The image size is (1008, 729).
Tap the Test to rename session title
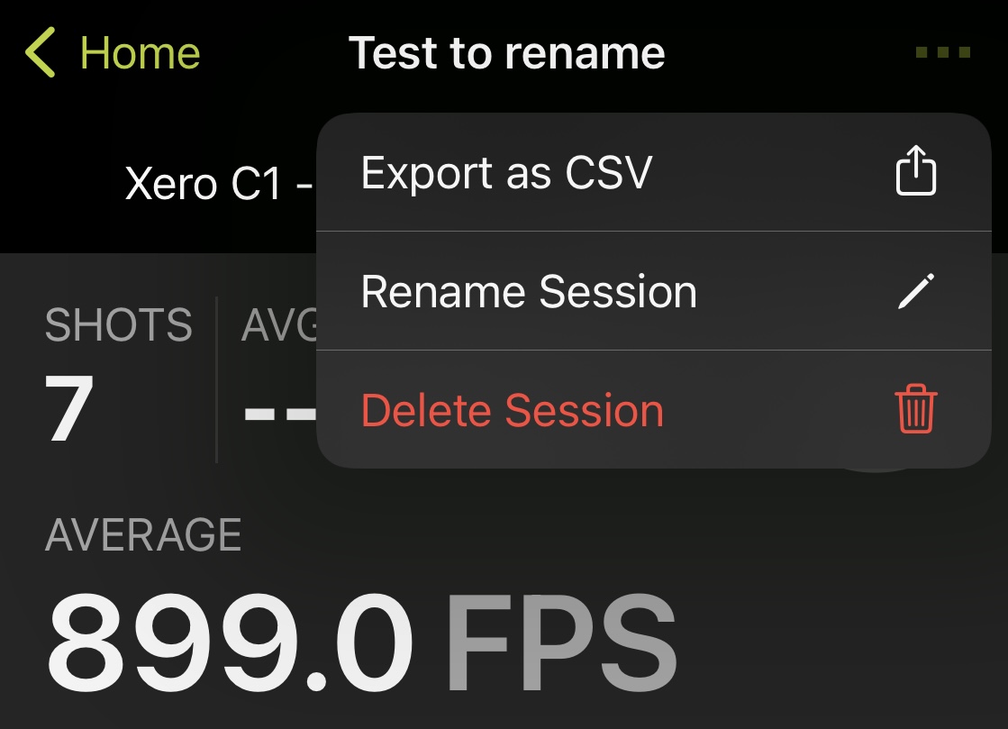point(506,52)
